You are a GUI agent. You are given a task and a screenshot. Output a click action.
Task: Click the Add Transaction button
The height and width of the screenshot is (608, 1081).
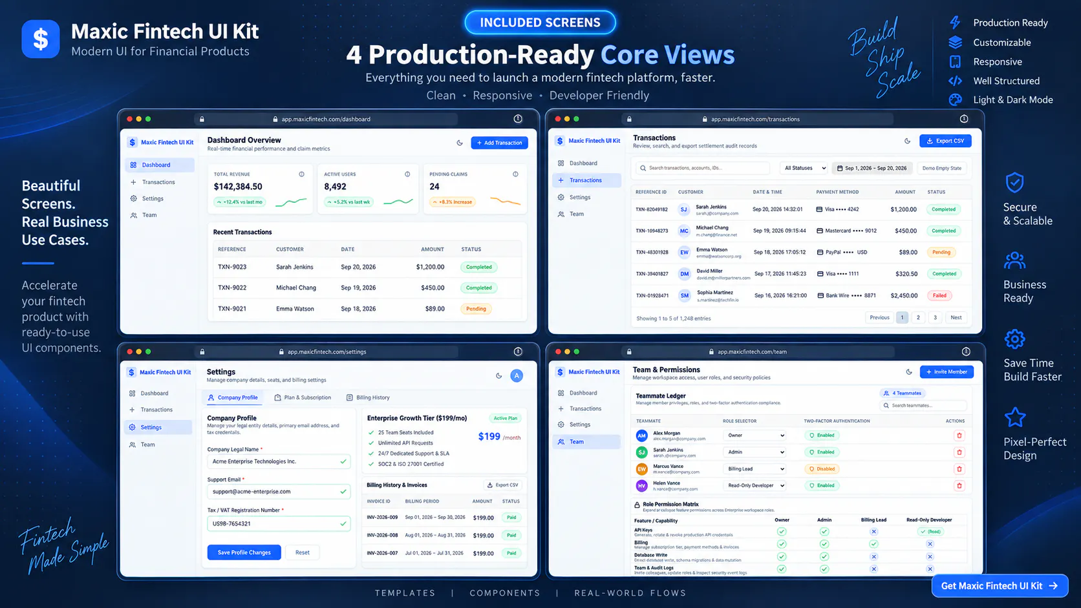(500, 143)
